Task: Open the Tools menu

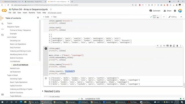Action: 39,13
